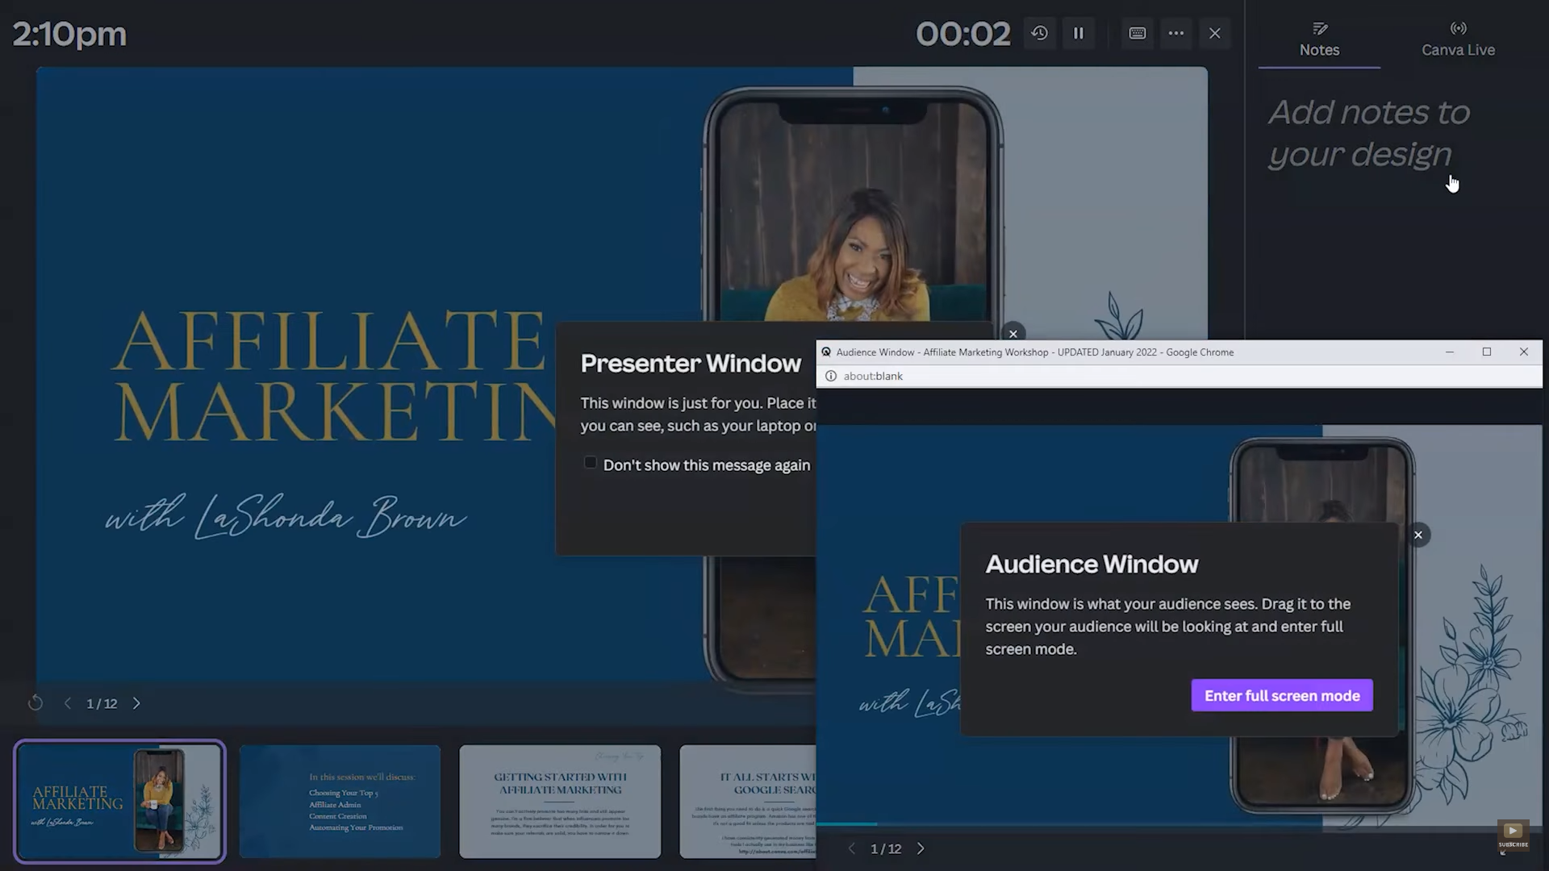Click the presenter view settings icon
The image size is (1549, 871).
(1175, 33)
